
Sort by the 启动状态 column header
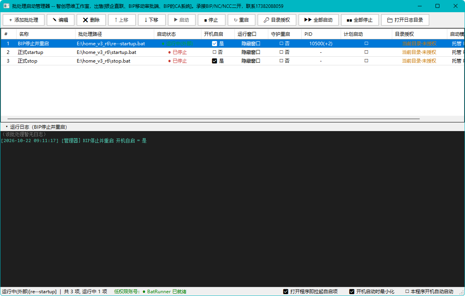177,34
